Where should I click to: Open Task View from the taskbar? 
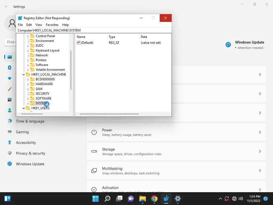tap(119, 199)
